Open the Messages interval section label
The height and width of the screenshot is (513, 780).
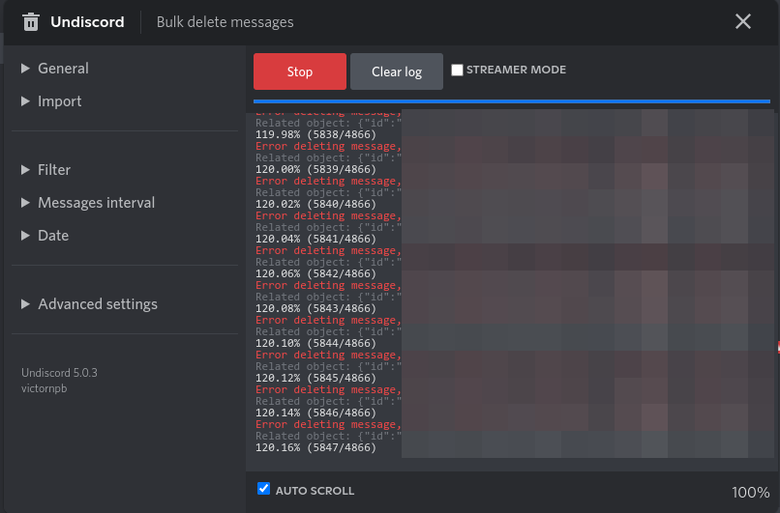(97, 203)
